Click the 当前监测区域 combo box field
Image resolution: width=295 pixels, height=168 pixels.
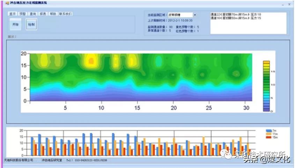[x=179, y=15]
